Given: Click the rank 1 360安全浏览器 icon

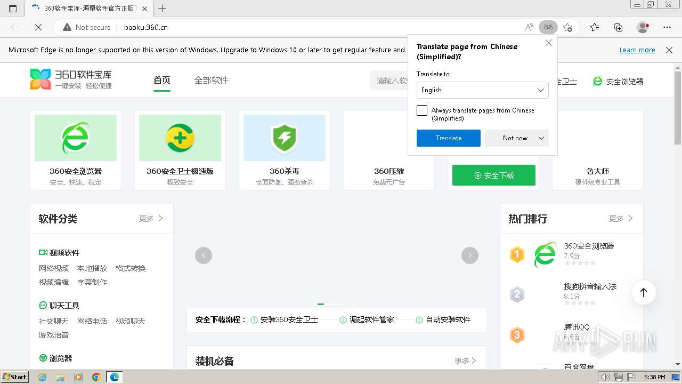Looking at the screenshot, I should [546, 254].
